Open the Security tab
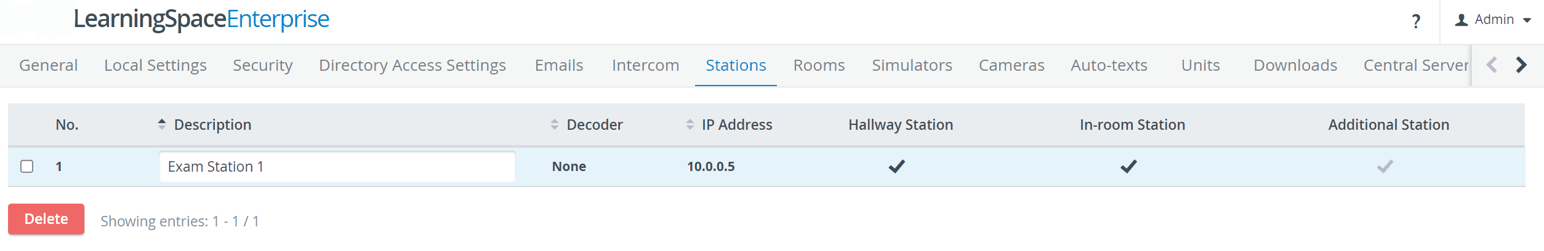The width and height of the screenshot is (1544, 251). click(262, 65)
